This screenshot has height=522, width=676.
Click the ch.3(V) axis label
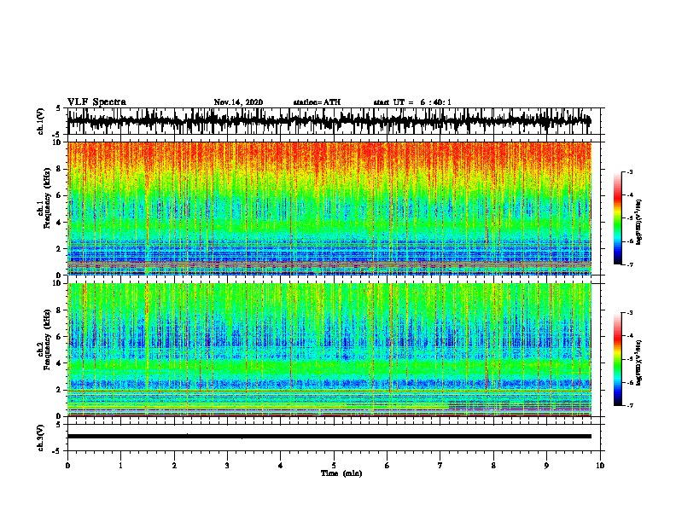(41, 438)
